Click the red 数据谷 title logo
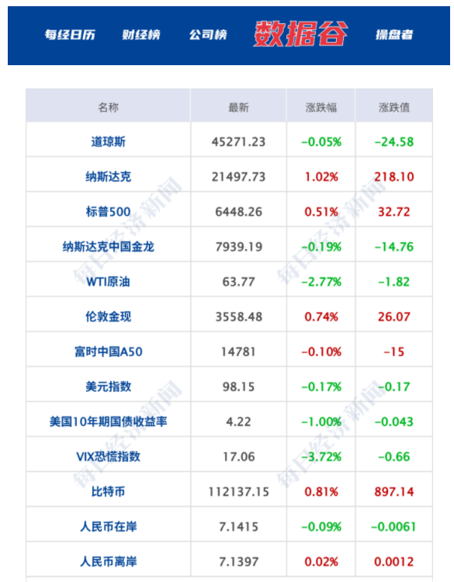 tap(300, 34)
